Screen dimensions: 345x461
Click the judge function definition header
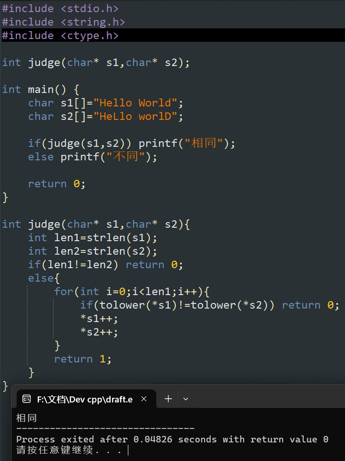(x=96, y=224)
